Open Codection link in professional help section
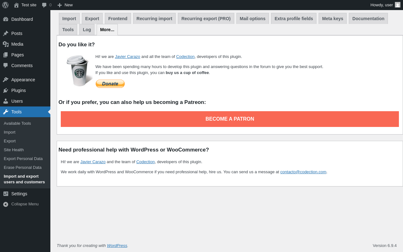403x252 pixels. [x=145, y=162]
